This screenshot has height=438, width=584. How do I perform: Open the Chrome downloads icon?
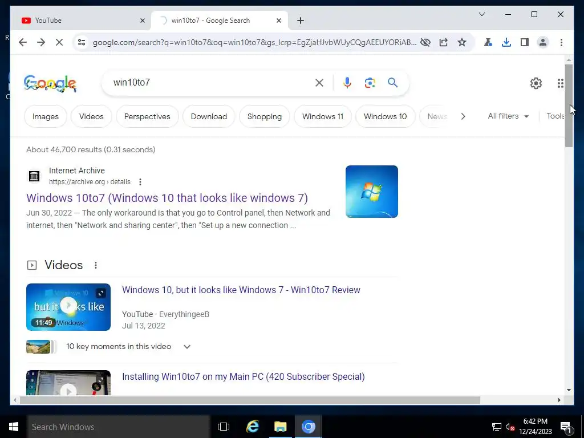[506, 42]
